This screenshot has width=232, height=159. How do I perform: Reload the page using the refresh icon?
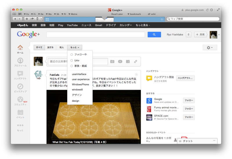tap(207, 10)
